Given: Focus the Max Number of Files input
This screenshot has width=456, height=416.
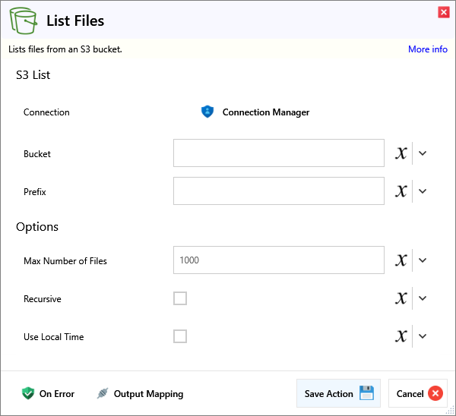Looking at the screenshot, I should (x=278, y=260).
